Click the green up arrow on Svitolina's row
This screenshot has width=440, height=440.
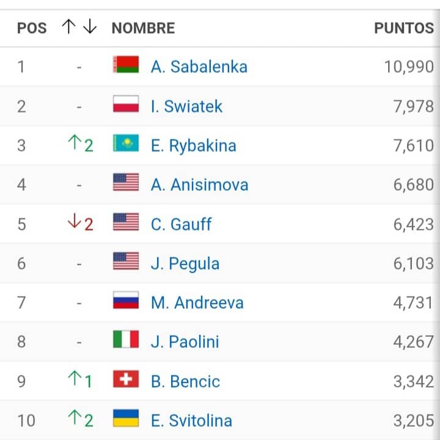[75, 419]
